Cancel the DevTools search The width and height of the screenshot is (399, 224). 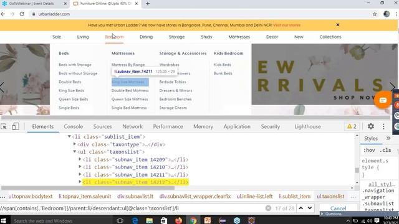(x=338, y=208)
